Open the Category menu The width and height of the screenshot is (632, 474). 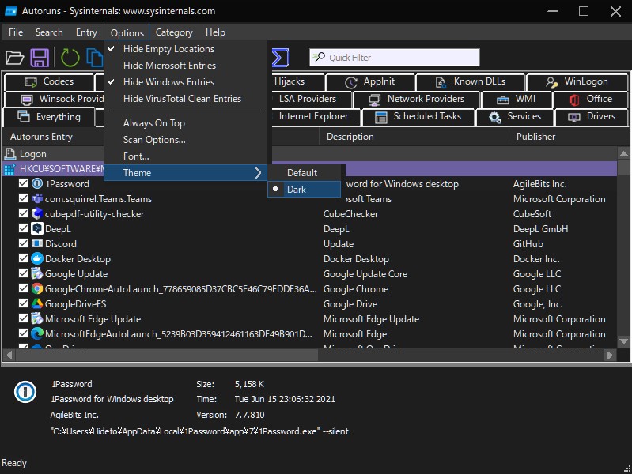pos(174,32)
